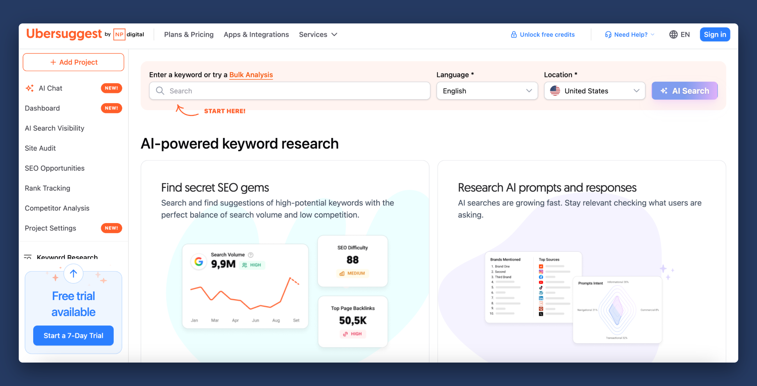Click the Google logo in Search Volume card

[199, 261]
